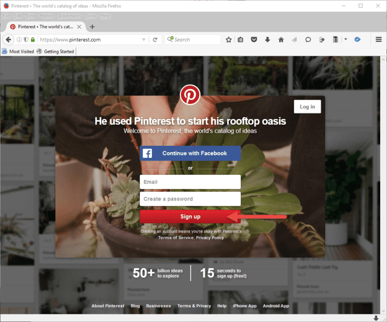Open the Terms of Service link

click(x=175, y=238)
